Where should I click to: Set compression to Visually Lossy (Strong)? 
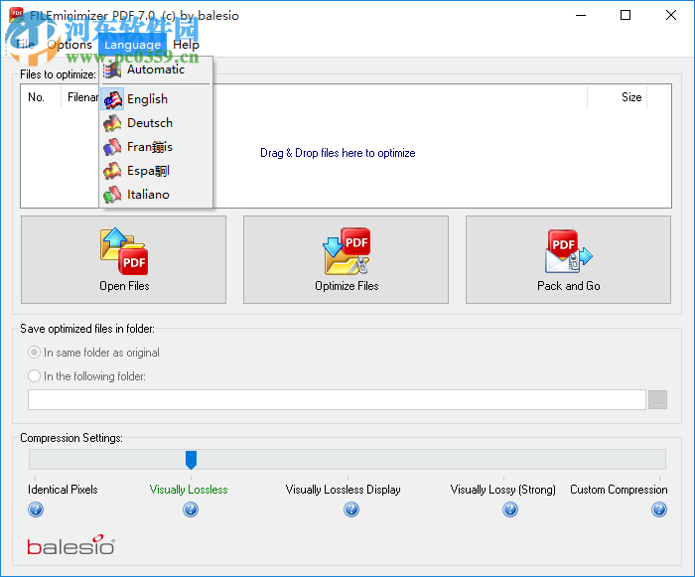tap(503, 490)
